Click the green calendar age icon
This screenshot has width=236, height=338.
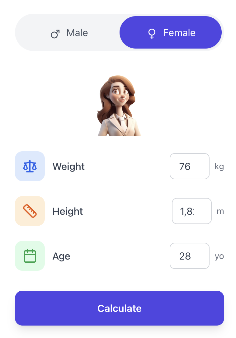pyautogui.click(x=30, y=256)
